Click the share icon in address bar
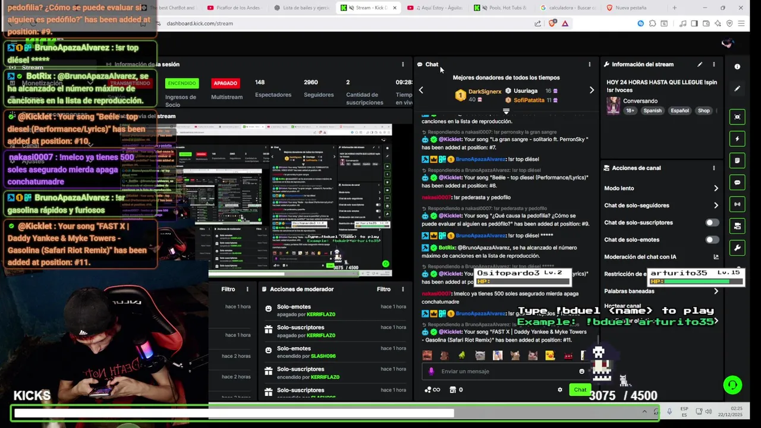Image resolution: width=761 pixels, height=428 pixels. click(537, 23)
